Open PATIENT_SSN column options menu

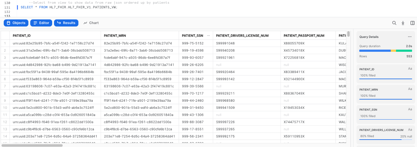[x=209, y=36]
